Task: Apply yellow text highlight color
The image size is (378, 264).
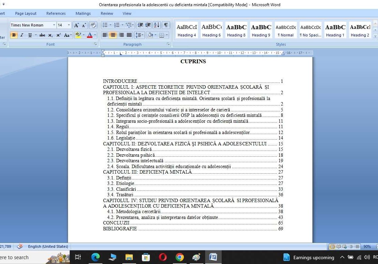Action: coord(78,35)
